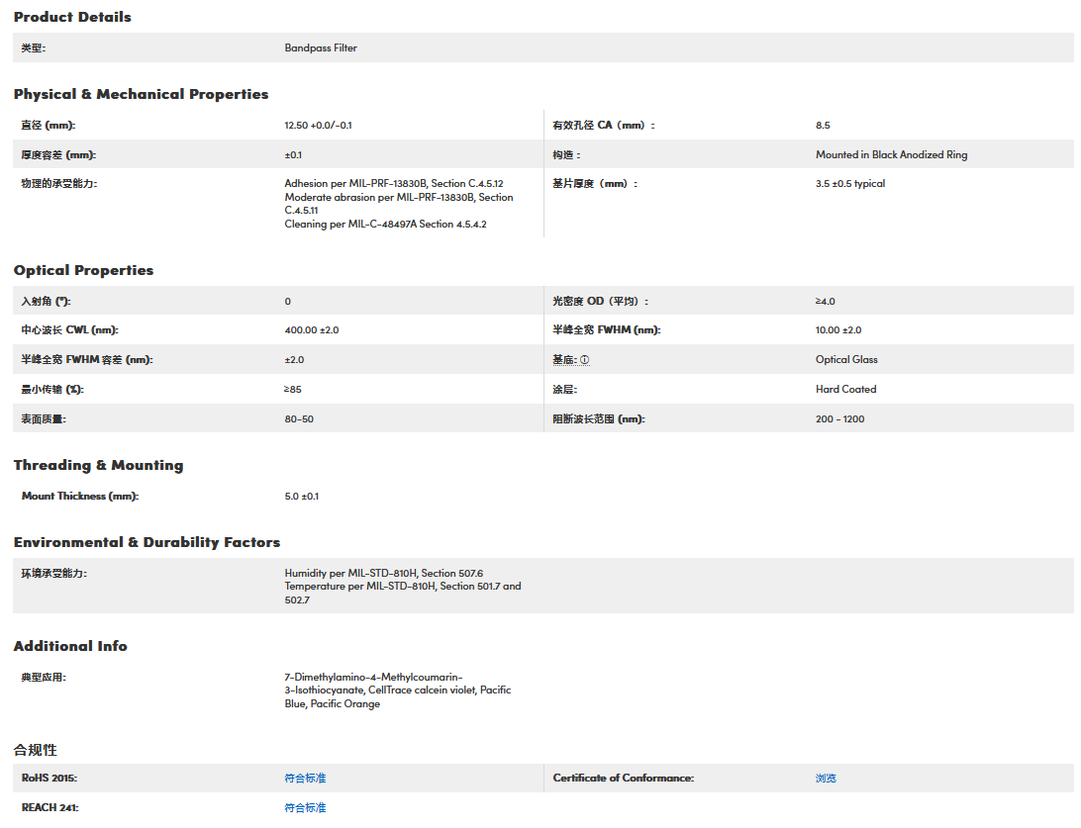Click 浏览 for Certificate of Conformance
The width and height of the screenshot is (1081, 828).
click(x=826, y=779)
